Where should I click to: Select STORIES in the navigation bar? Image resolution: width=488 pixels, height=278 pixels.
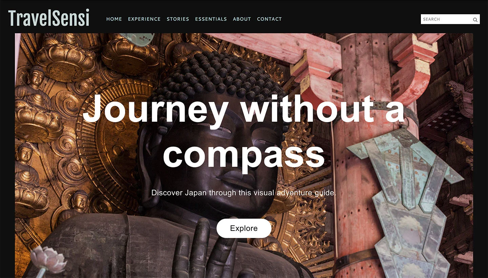[178, 19]
